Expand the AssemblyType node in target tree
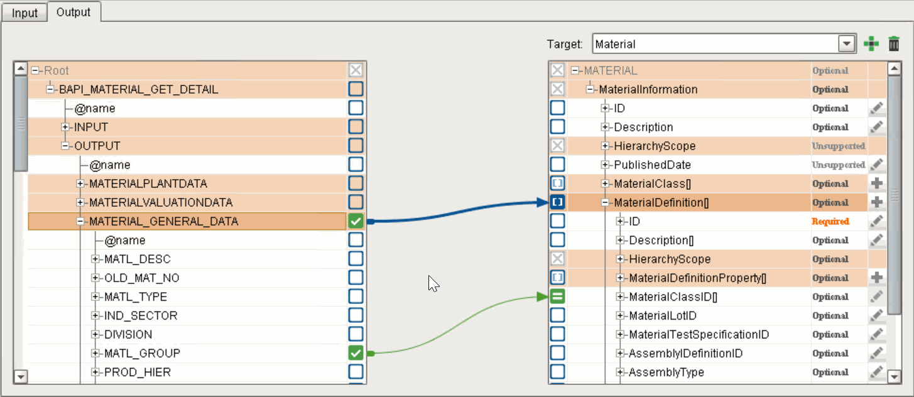This screenshot has height=397, width=914. tap(621, 373)
